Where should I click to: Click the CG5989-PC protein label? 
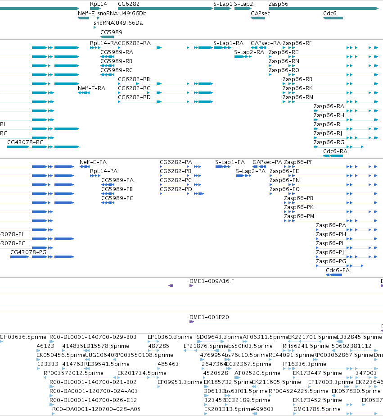tap(117, 198)
